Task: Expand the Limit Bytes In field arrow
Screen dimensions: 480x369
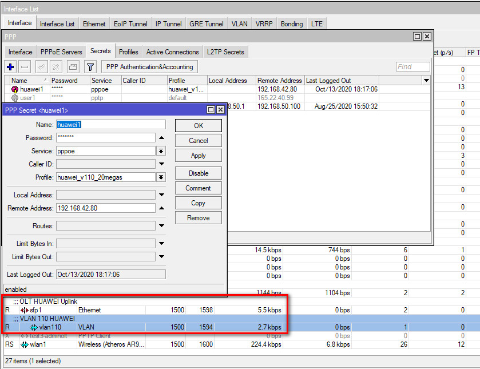Action: click(161, 244)
